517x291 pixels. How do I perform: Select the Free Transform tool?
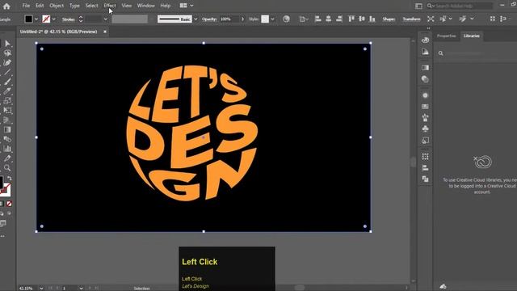coord(7,111)
